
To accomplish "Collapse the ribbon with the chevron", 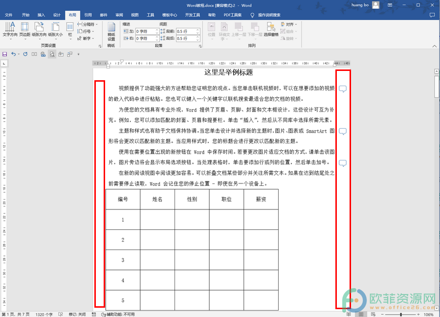I will (435, 46).
